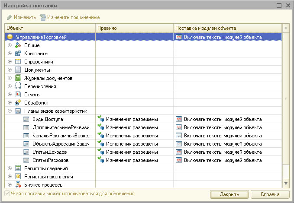Click rule icon in ВидыДоступа row
The image size is (294, 203).
pos(101,119)
